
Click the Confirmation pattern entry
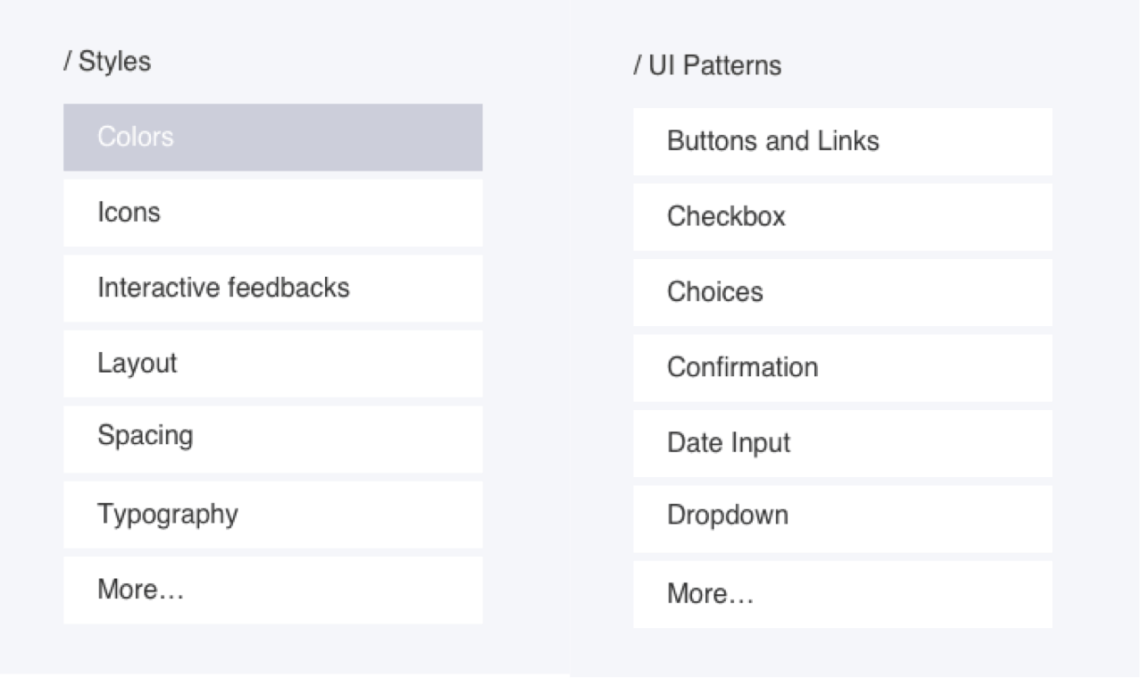(842, 367)
